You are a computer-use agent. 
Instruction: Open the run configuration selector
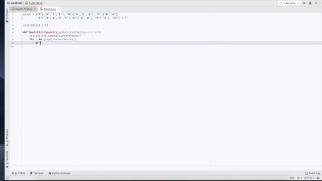tap(289, 4)
